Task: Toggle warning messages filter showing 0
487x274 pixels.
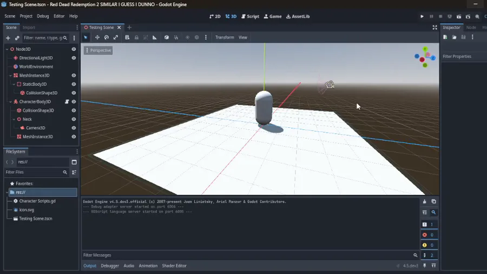Action: pyautogui.click(x=429, y=245)
